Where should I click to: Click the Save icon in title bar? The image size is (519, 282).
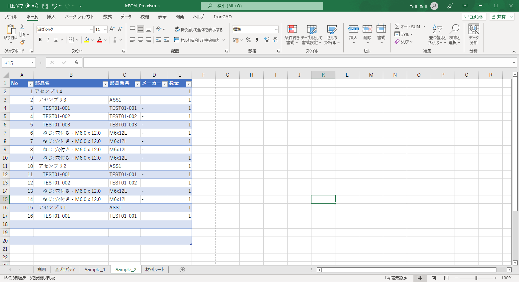click(45, 6)
